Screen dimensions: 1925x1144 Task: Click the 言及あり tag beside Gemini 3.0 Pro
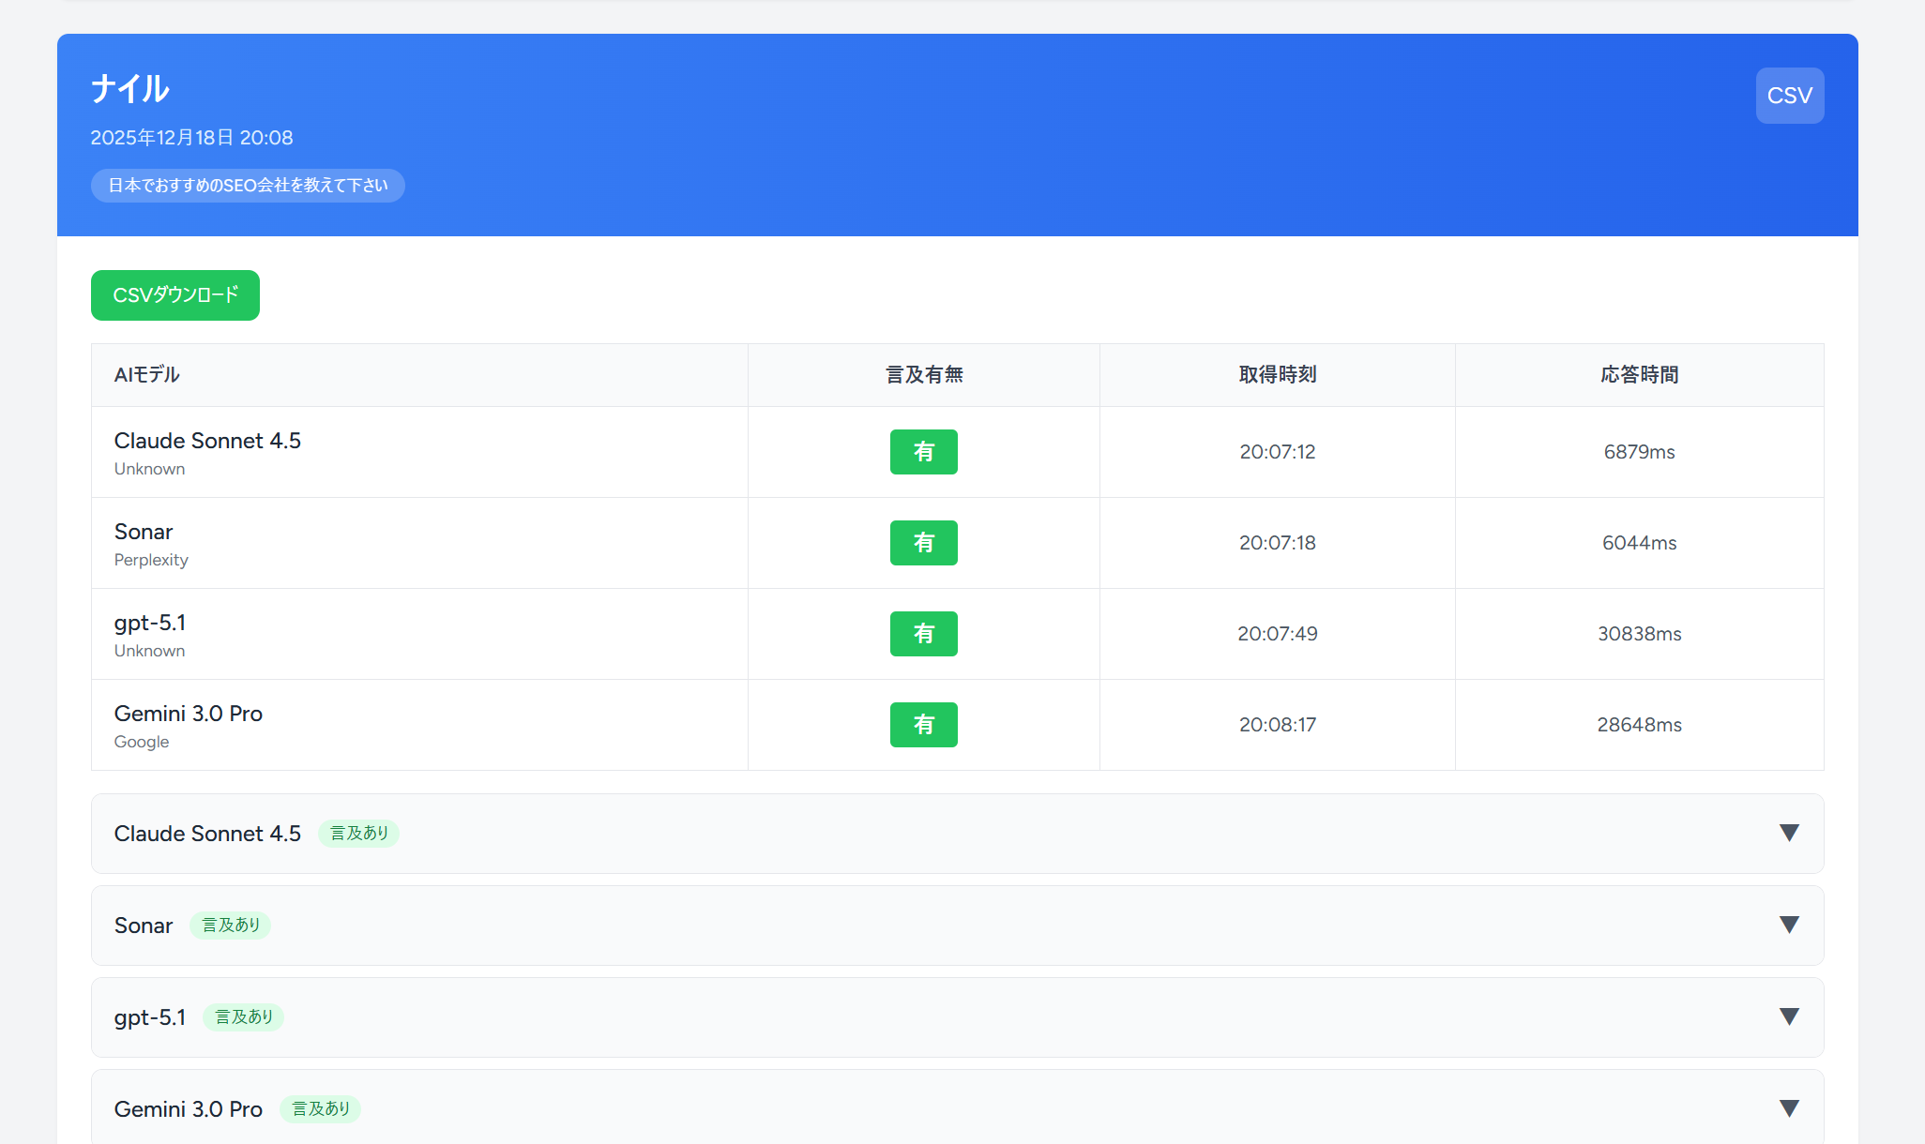tap(321, 1108)
